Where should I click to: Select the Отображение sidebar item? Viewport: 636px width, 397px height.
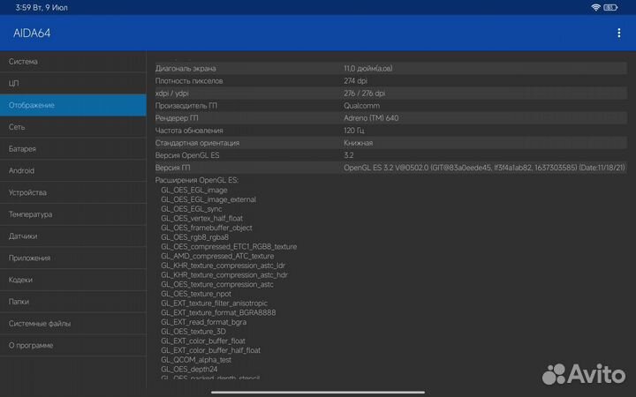coord(73,106)
